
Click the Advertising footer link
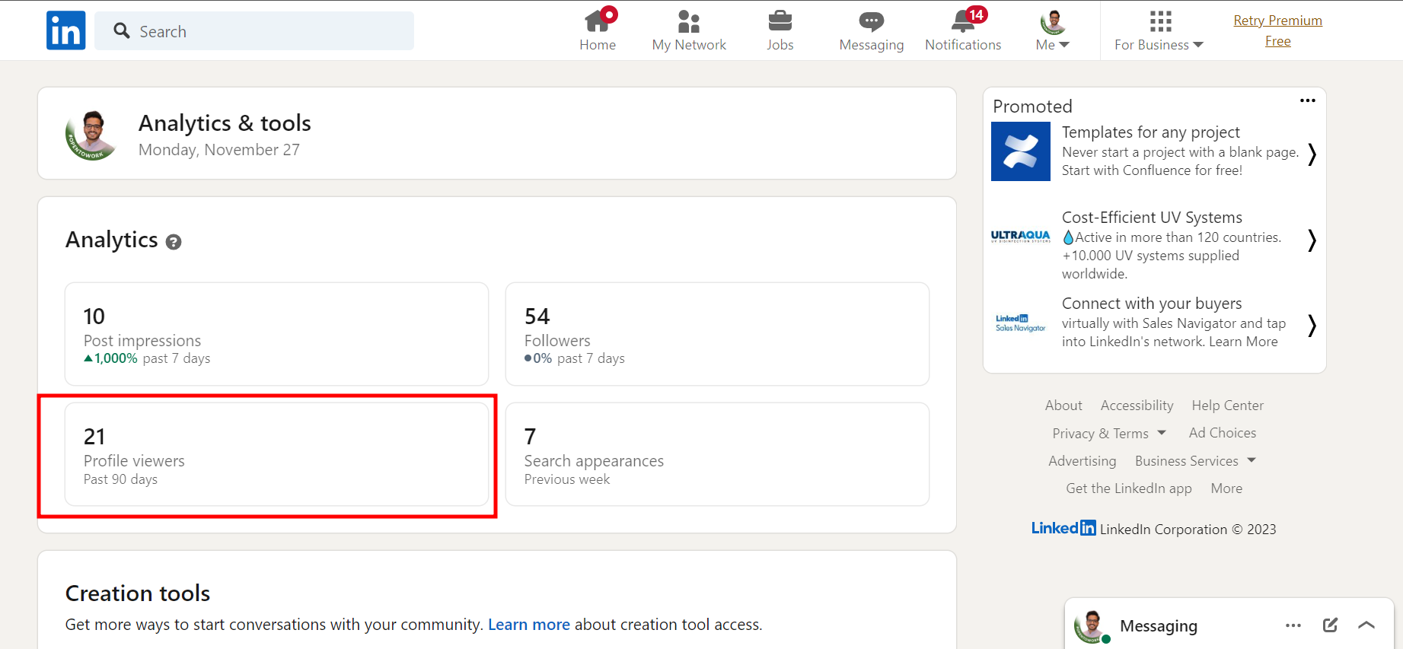coord(1082,461)
